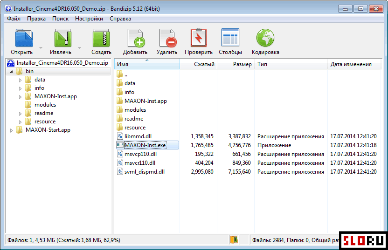Expand MAXON-Start.app in the tree
Viewport: 388px width, 250px height.
(x=11, y=130)
